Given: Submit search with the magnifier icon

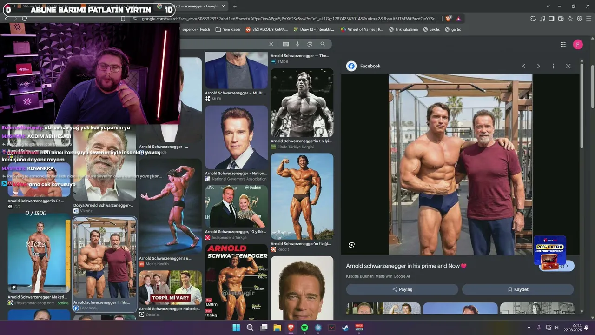Looking at the screenshot, I should pos(323,44).
